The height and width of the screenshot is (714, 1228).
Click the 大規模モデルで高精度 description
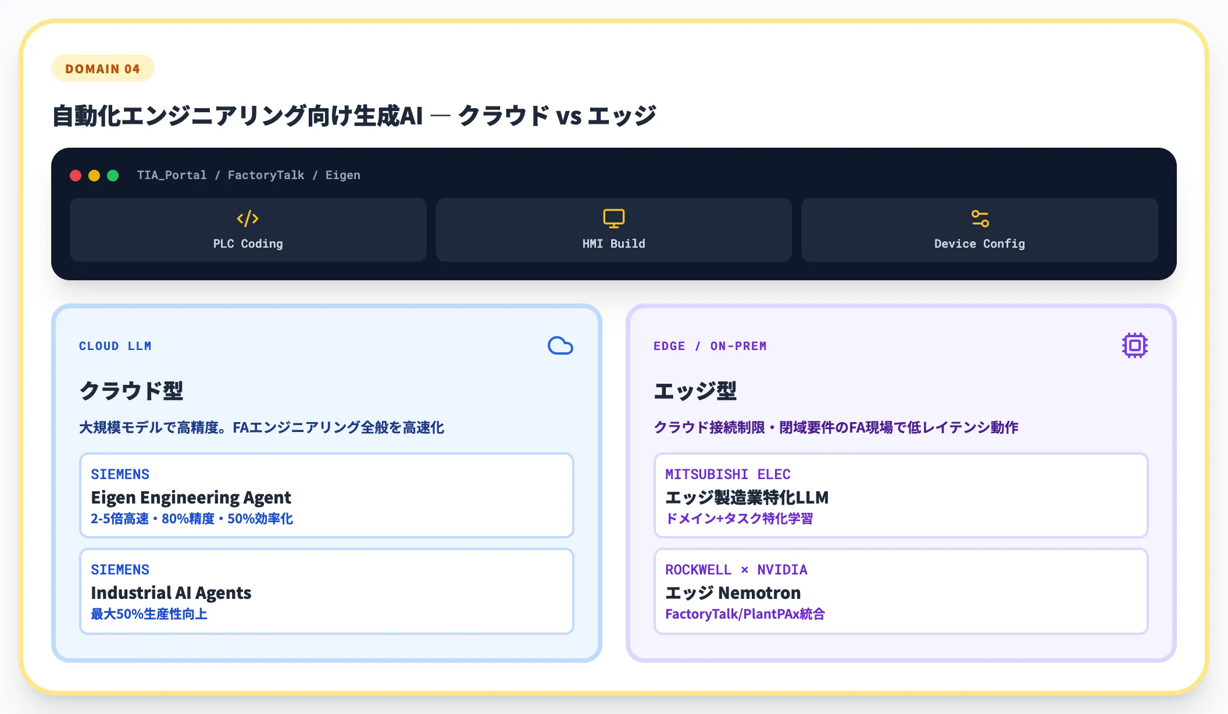[262, 427]
